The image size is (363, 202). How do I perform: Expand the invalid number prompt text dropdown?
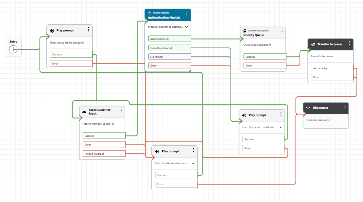[193, 163]
